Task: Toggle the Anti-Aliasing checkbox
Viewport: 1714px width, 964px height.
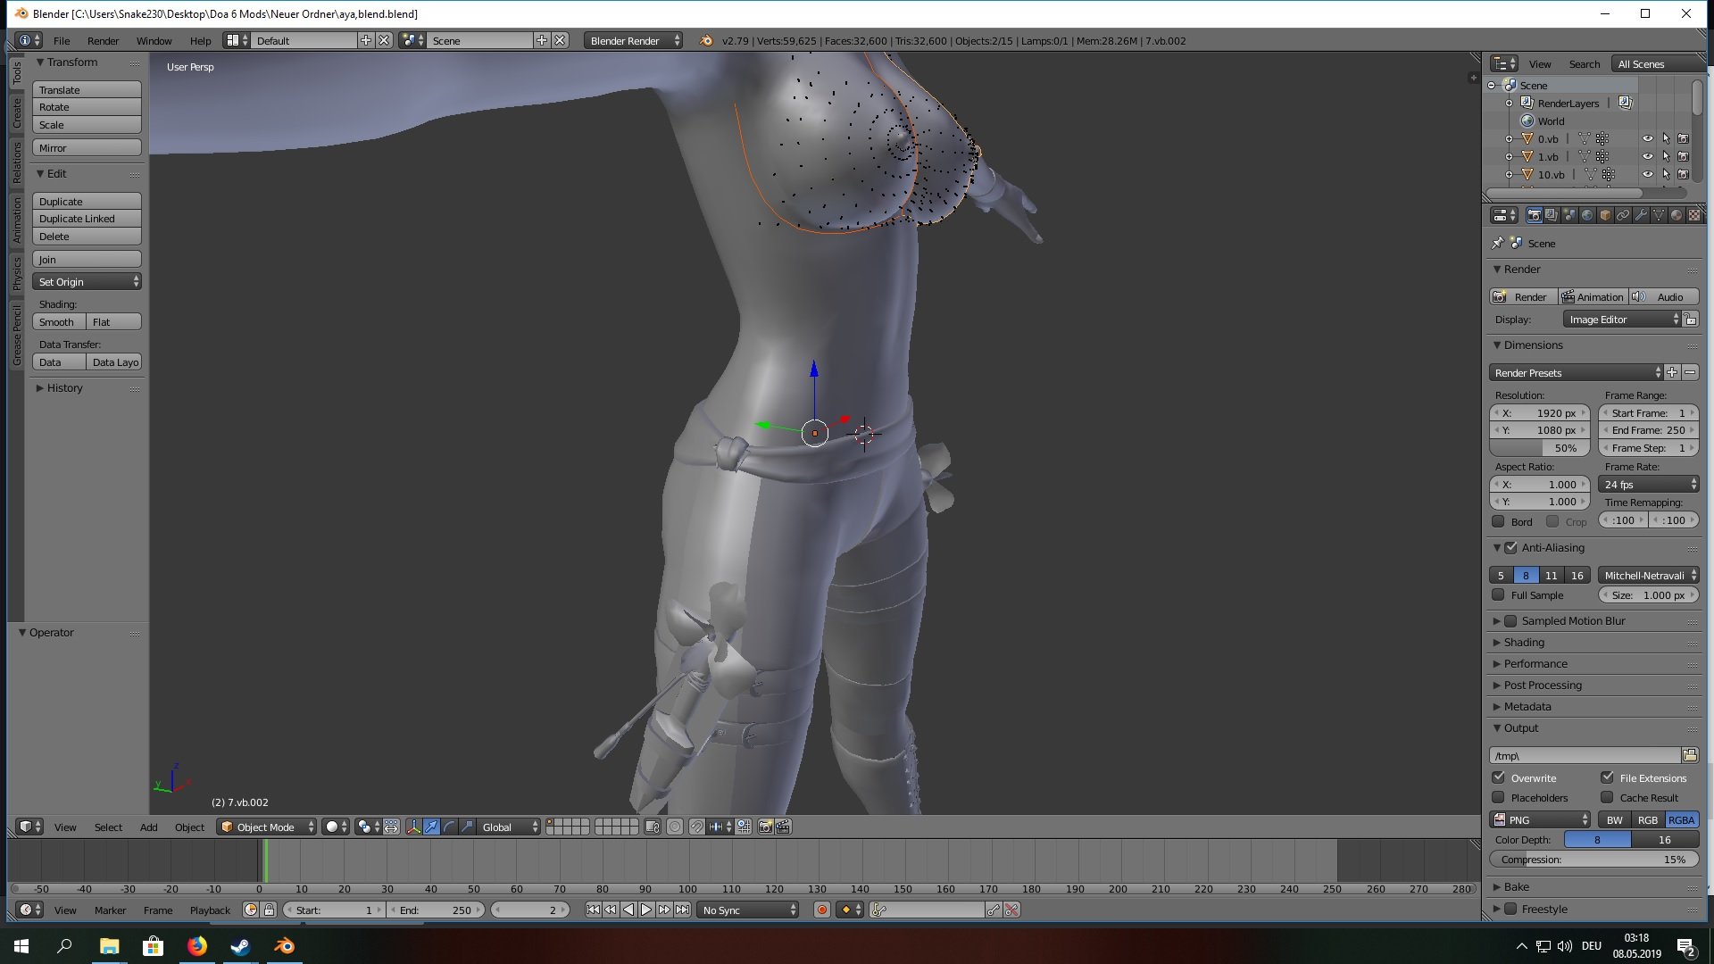Action: pos(1510,547)
